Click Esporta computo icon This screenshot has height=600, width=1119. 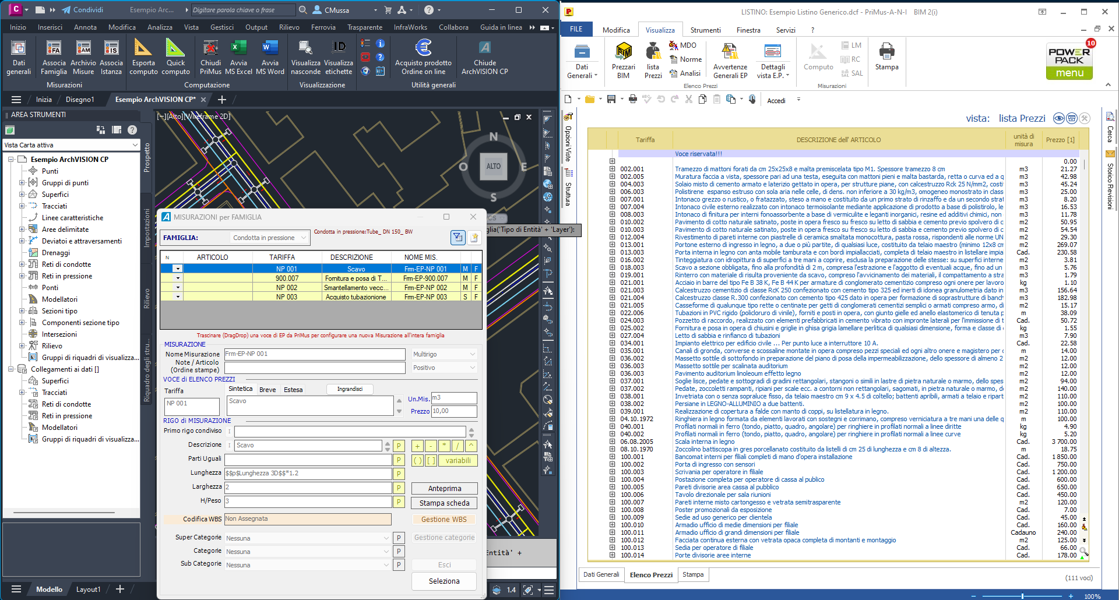(x=143, y=57)
